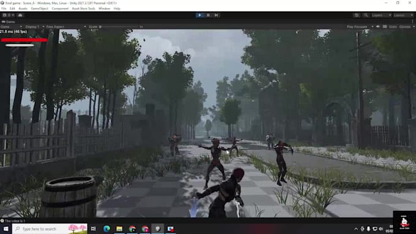Open cloud services icon in toolbar
The image size is (416, 234).
(x=20, y=15)
